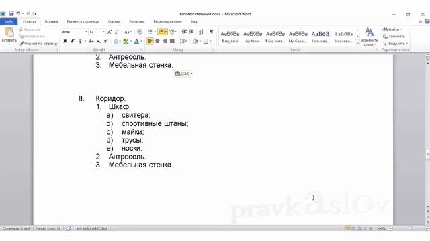
Task: Open the font name dropdown (Arial)
Action: tap(86, 32)
